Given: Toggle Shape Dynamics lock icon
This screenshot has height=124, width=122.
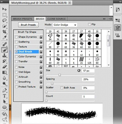Looking at the screenshot, I should click(41, 37).
